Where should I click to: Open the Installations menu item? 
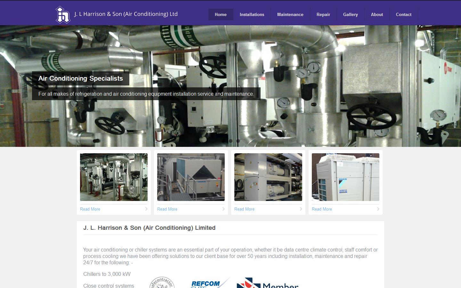coord(252,14)
